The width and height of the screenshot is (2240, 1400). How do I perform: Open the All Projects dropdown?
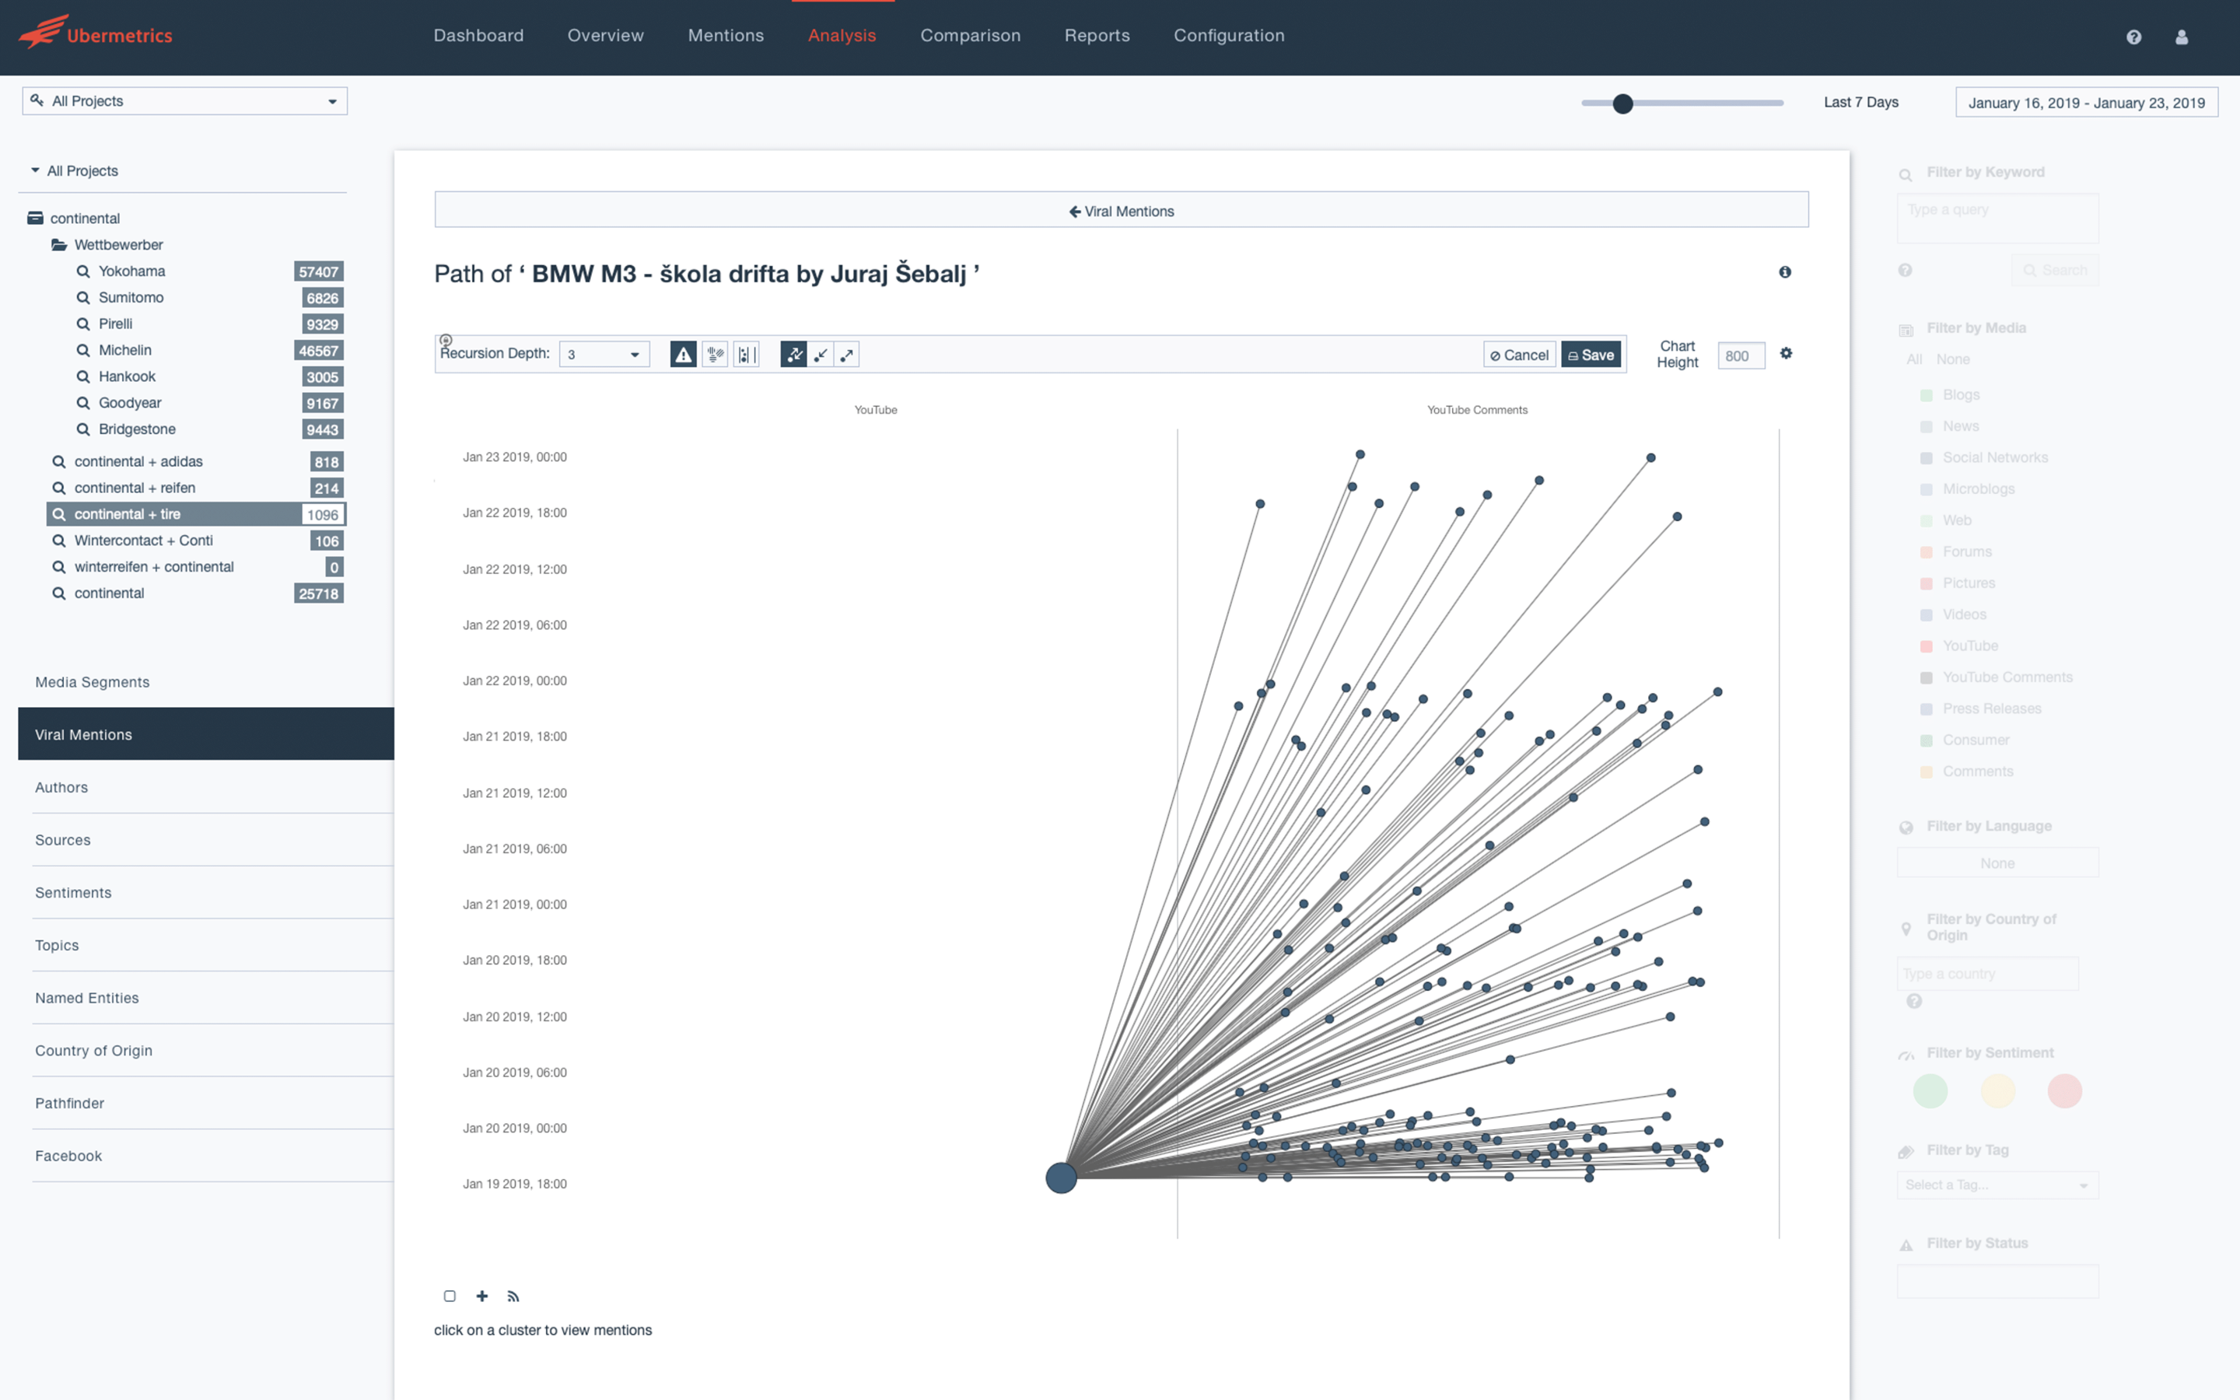pos(184,101)
